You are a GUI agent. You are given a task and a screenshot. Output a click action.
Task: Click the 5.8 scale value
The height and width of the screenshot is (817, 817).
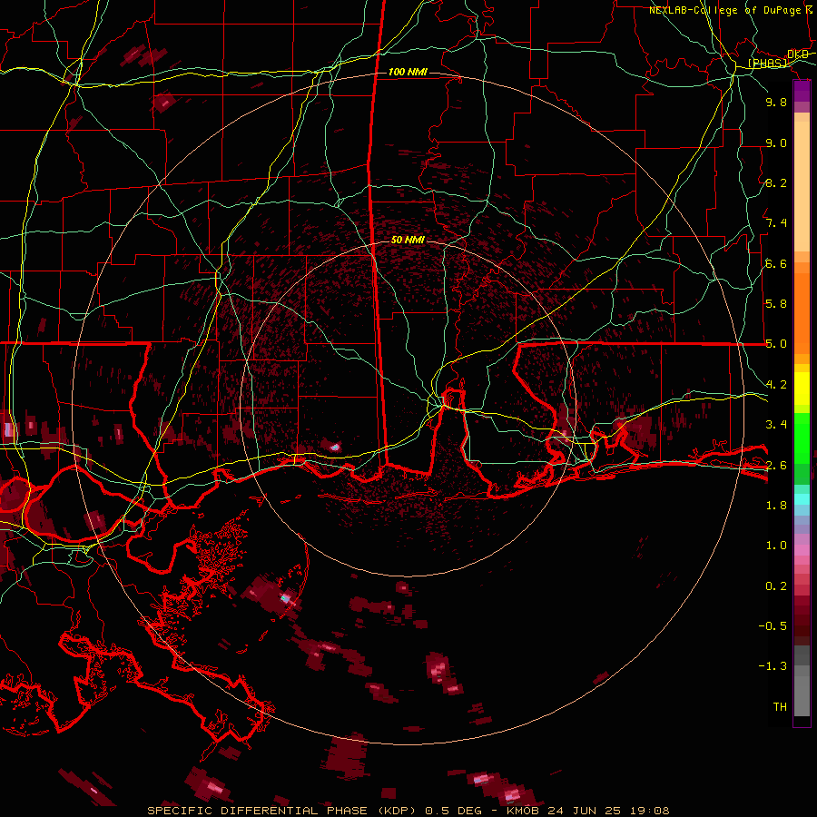776,304
